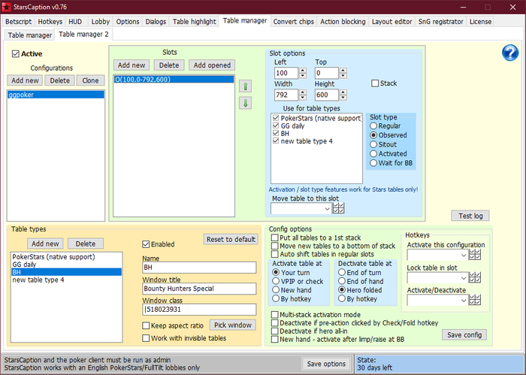Enable Keep aspect ratio checkbox
This screenshot has height=375, width=526.
[147, 325]
